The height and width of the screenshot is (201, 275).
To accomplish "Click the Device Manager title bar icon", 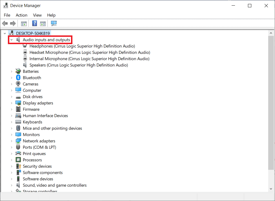I will [6, 6].
